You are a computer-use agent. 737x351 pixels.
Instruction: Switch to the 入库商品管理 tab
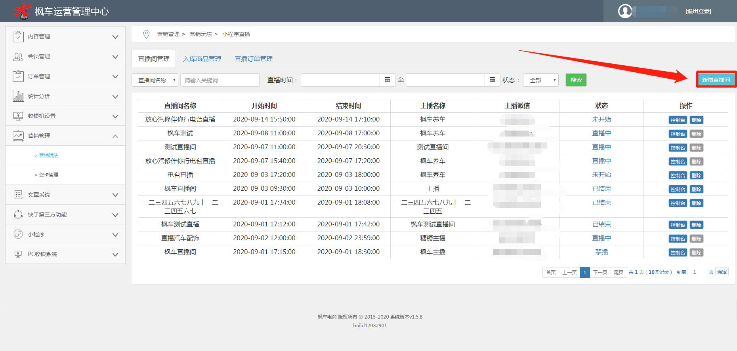[202, 59]
